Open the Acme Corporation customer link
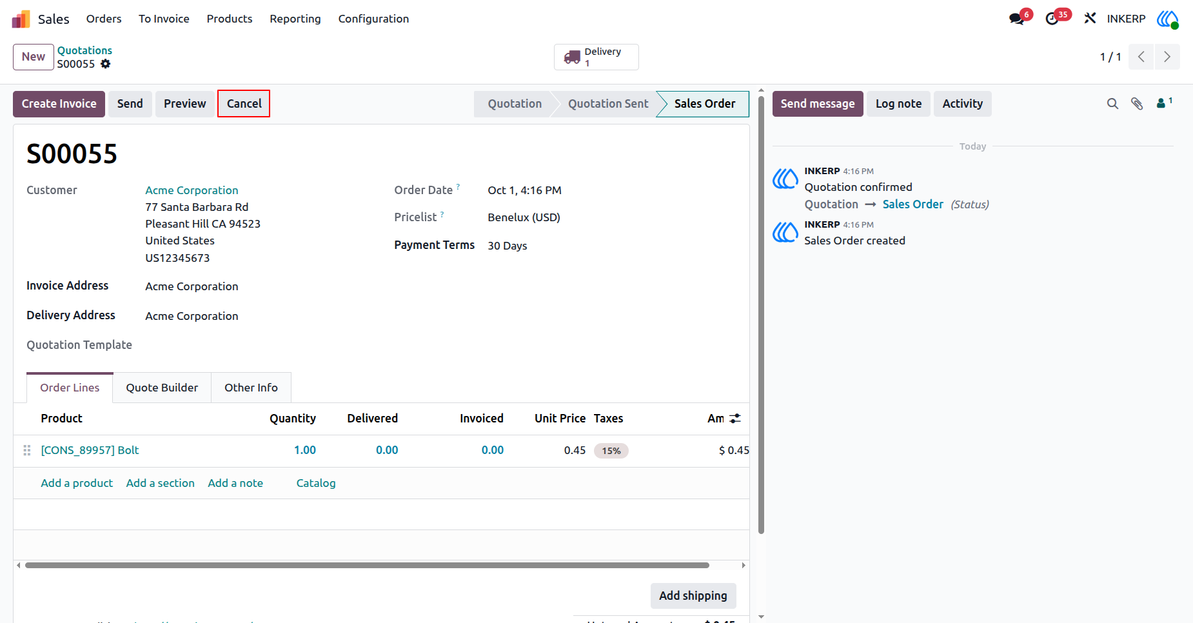The width and height of the screenshot is (1193, 623). tap(192, 190)
